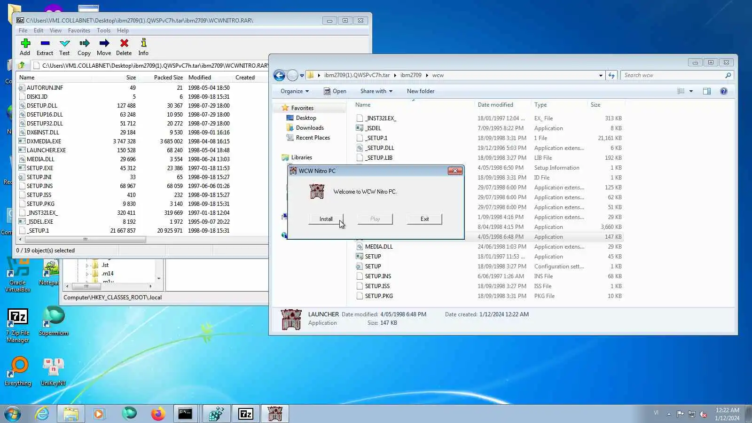
Task: Go up one folder level in 7-Zip
Action: (x=22, y=65)
